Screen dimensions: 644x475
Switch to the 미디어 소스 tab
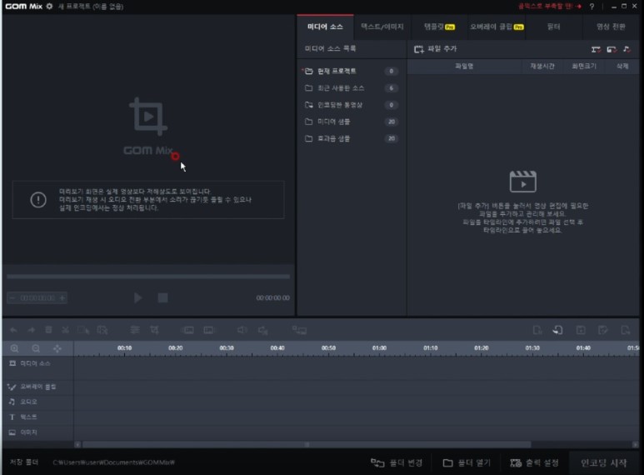[325, 27]
